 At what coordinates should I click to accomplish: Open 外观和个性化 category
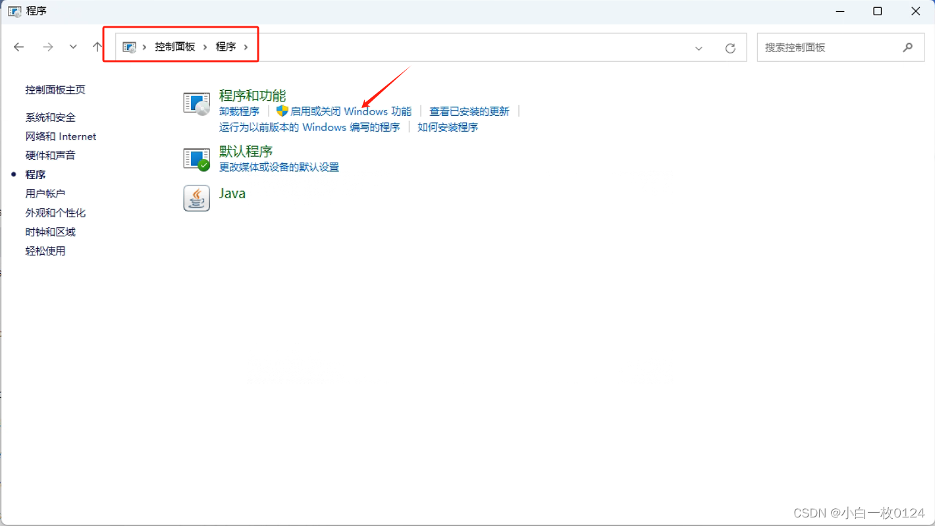pos(55,213)
